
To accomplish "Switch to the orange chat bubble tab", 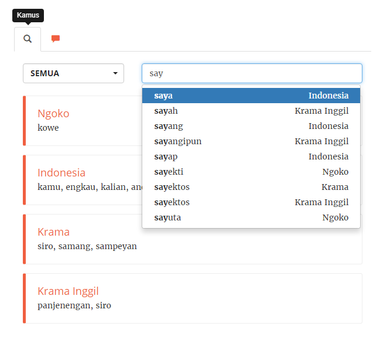I will (x=56, y=39).
